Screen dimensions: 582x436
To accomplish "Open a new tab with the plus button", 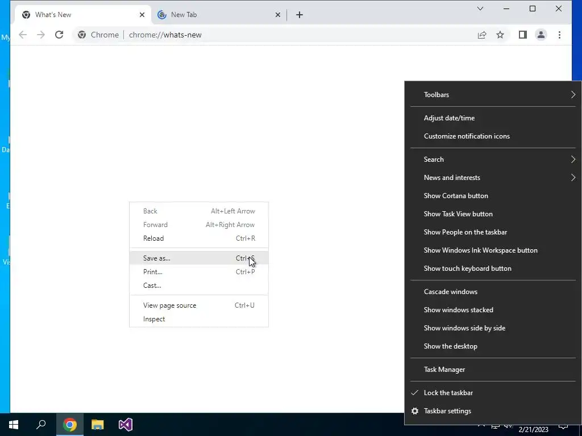I will (300, 15).
